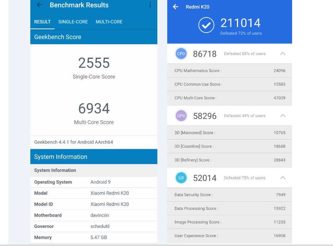The image size is (333, 246).
Task: Tap the Multi-Core Score value 6934
Action: click(94, 109)
